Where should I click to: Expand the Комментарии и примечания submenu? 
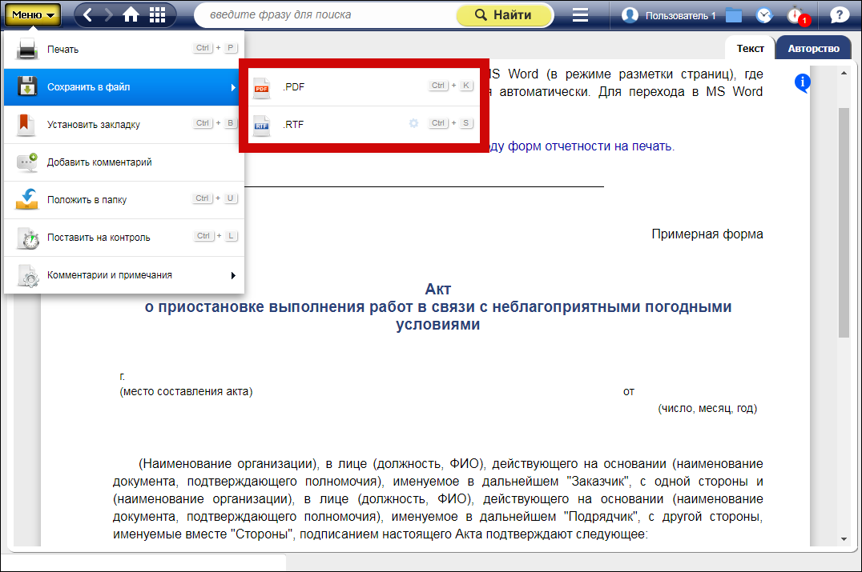pos(124,275)
